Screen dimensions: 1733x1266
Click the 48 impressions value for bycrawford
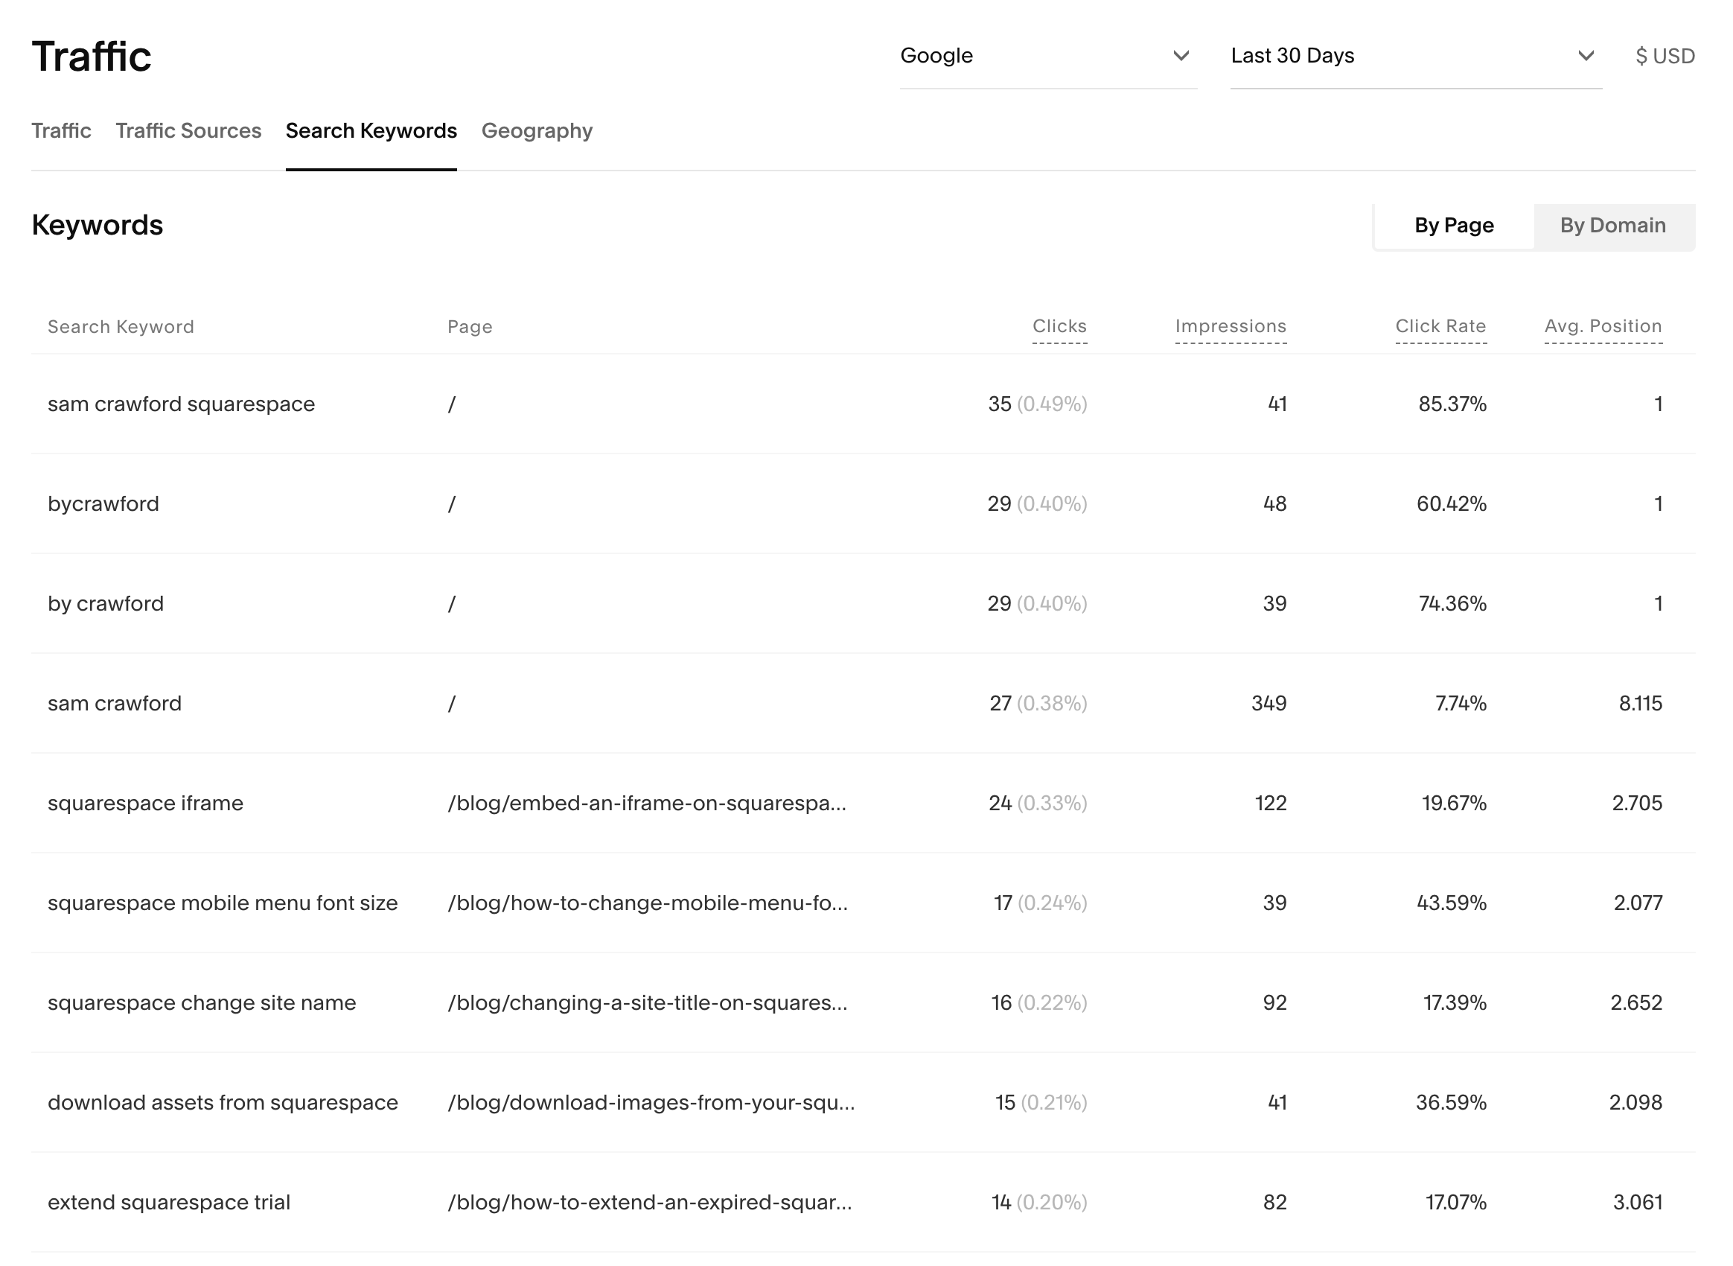point(1275,504)
